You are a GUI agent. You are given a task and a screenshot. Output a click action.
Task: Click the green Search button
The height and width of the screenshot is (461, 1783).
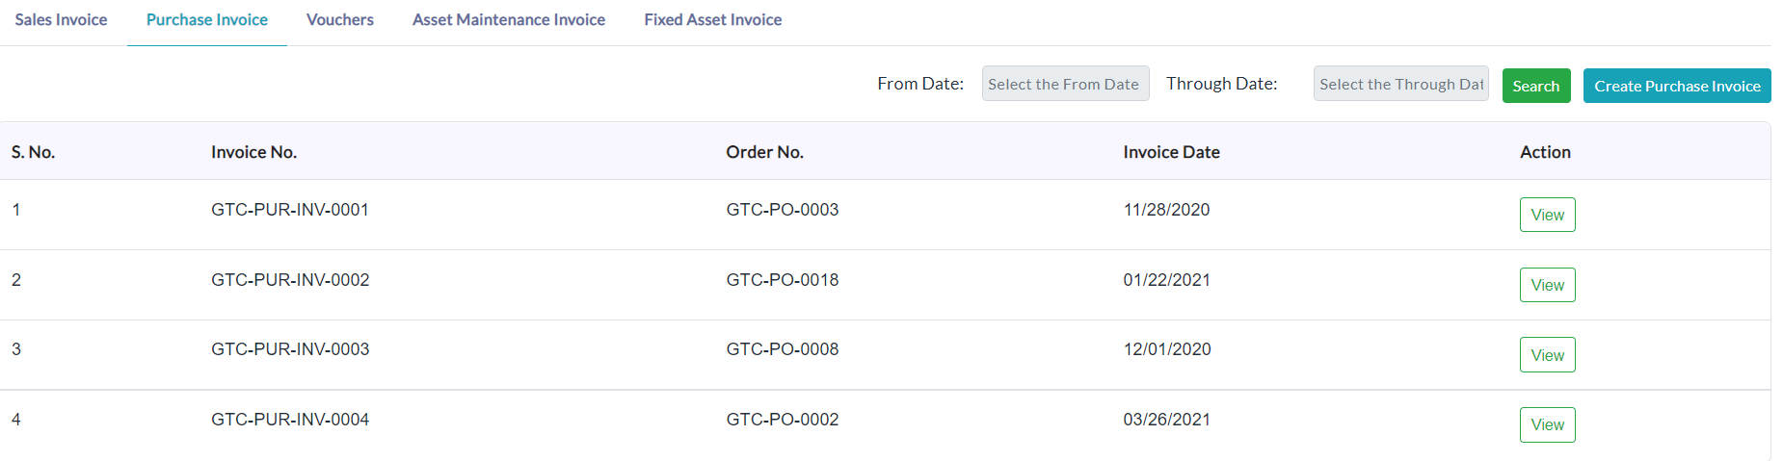1536,86
